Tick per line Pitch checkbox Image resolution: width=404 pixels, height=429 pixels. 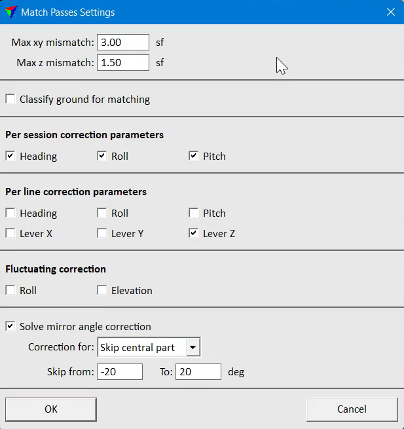click(194, 213)
